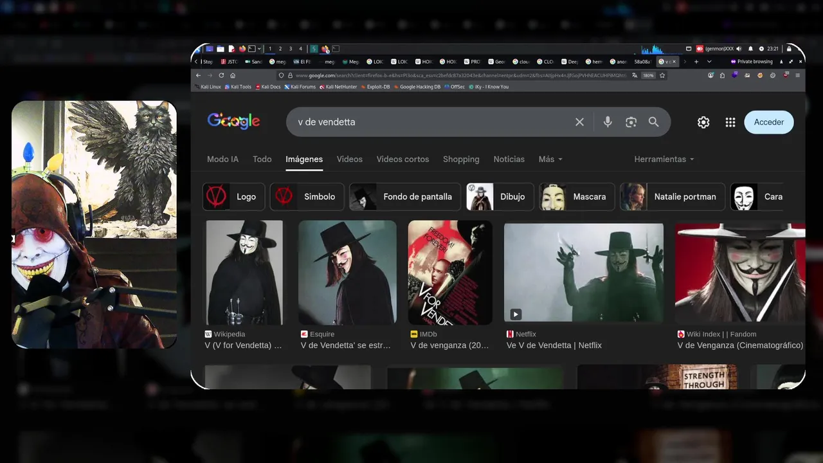Open the Kali Tools bookmark
The height and width of the screenshot is (463, 823).
pos(237,87)
